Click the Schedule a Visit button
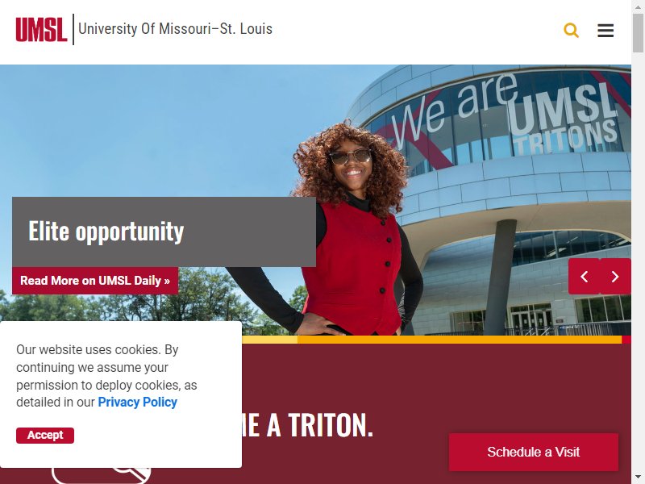The width and height of the screenshot is (645, 484). 534,452
